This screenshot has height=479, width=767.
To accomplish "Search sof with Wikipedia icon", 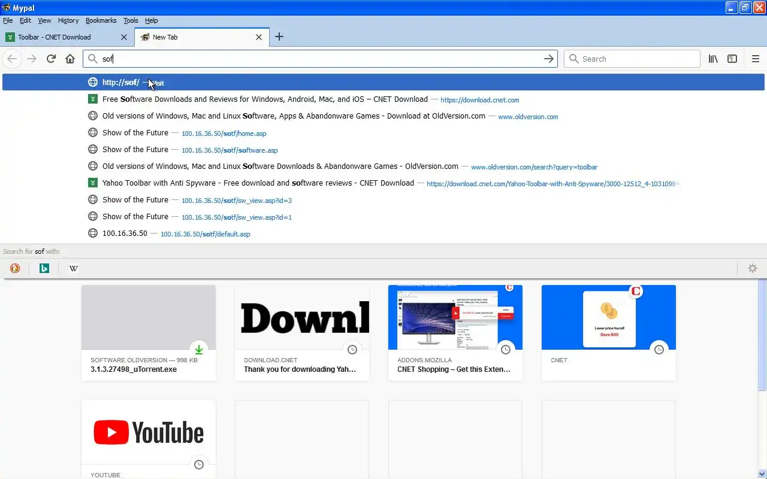I will click(x=74, y=268).
